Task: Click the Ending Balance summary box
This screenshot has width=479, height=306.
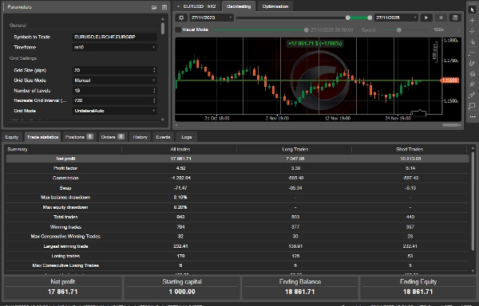Action: tap(300, 288)
